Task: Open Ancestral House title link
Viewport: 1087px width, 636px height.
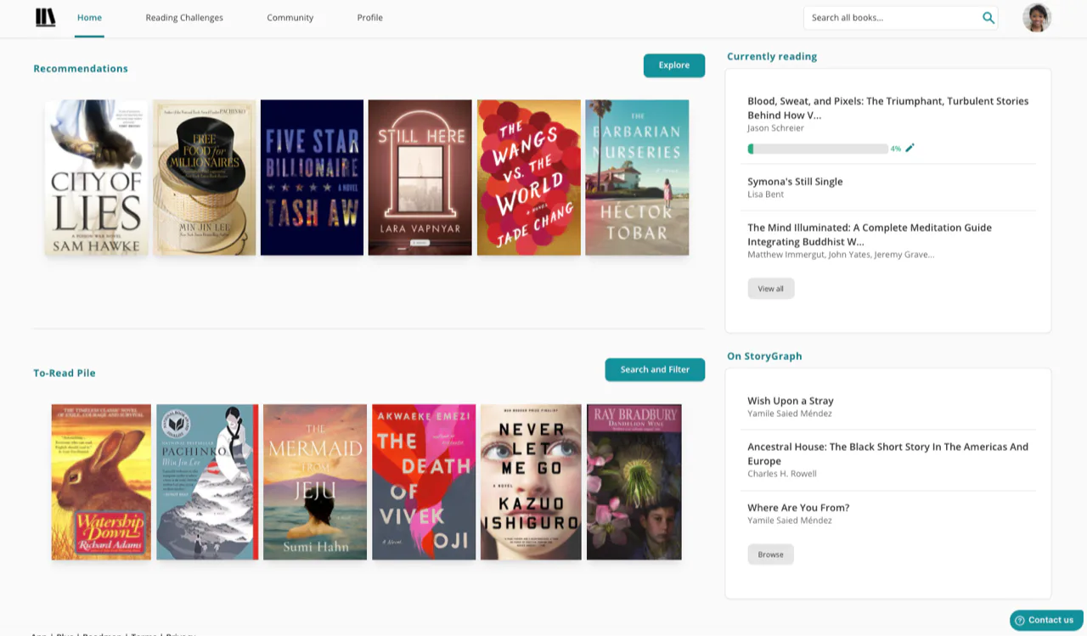Action: (887, 453)
